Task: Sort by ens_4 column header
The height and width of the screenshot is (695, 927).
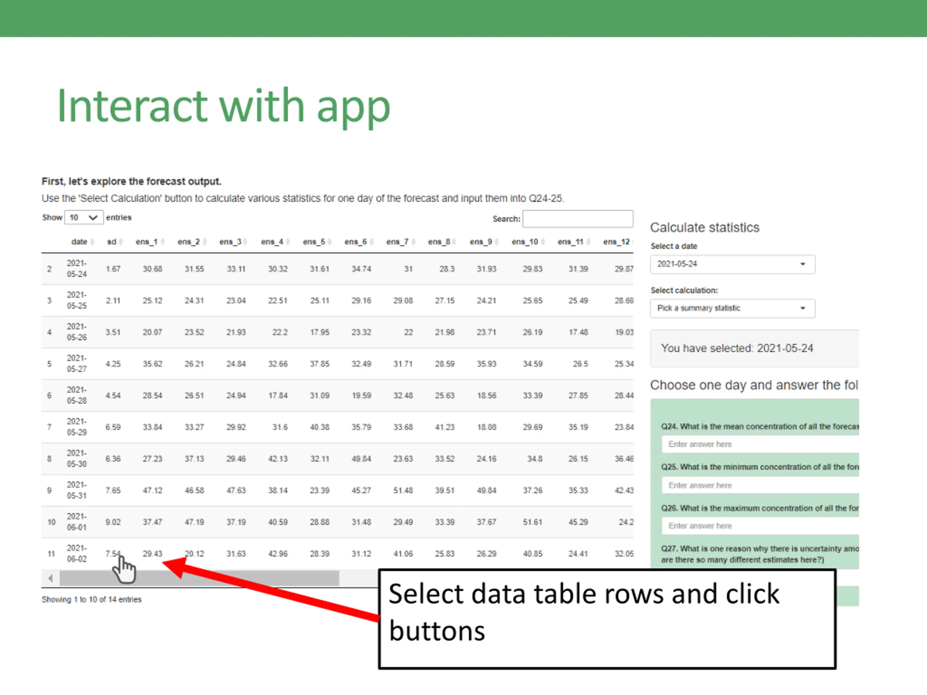Action: pos(275,242)
